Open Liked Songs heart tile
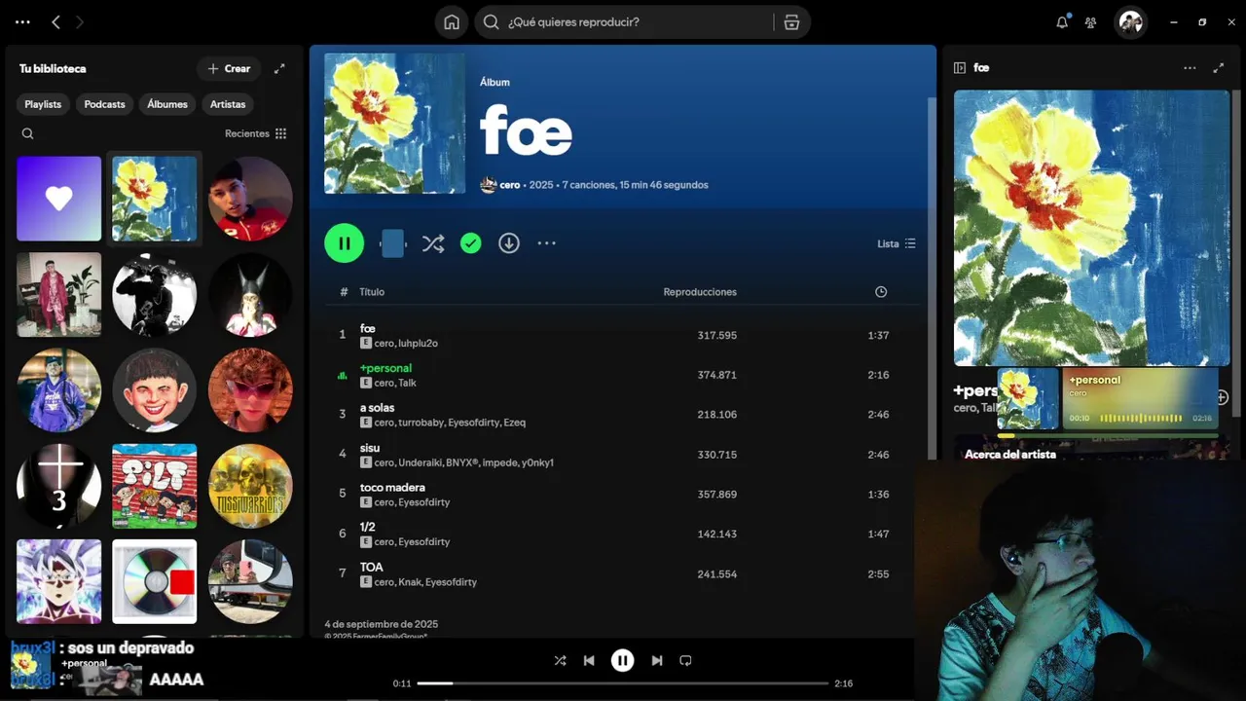1246x701 pixels. point(58,199)
